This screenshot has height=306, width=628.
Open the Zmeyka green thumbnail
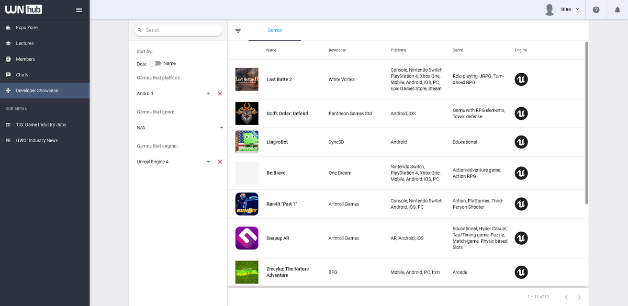pyautogui.click(x=246, y=272)
